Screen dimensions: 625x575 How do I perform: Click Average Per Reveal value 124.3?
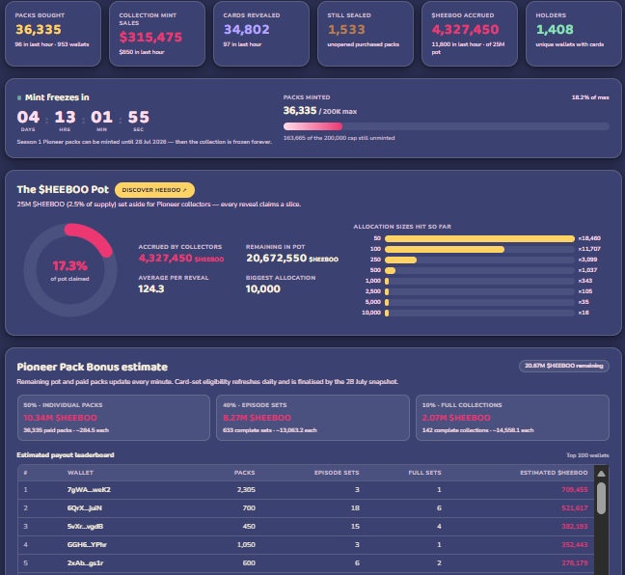tap(151, 289)
